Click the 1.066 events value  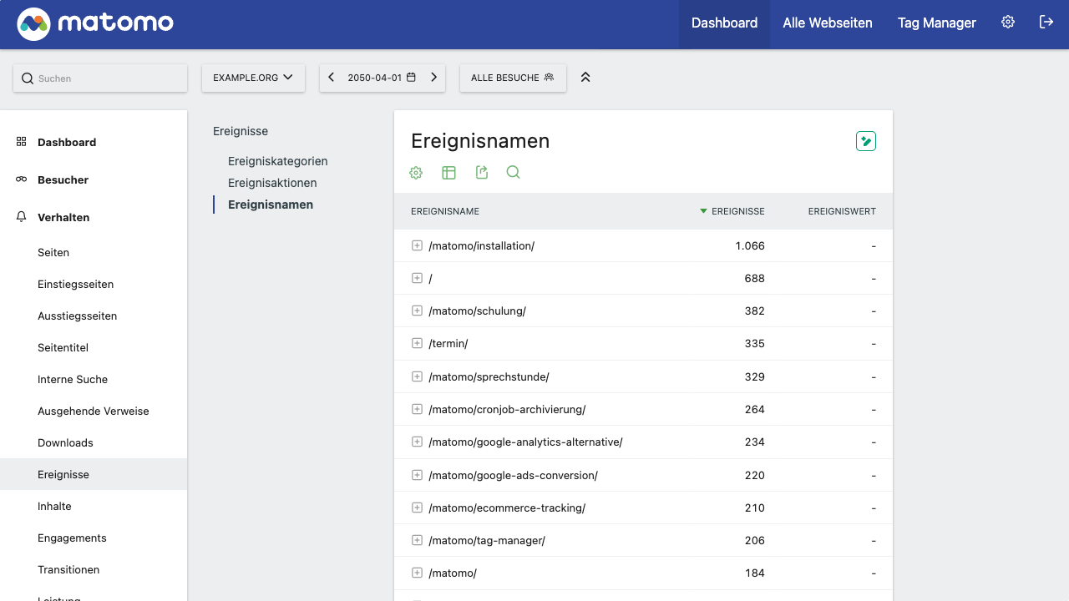click(x=750, y=245)
